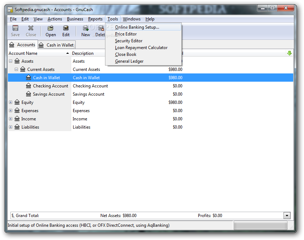Click the New account toolbar icon
Viewport: 304px width, 240px height.
(85, 28)
